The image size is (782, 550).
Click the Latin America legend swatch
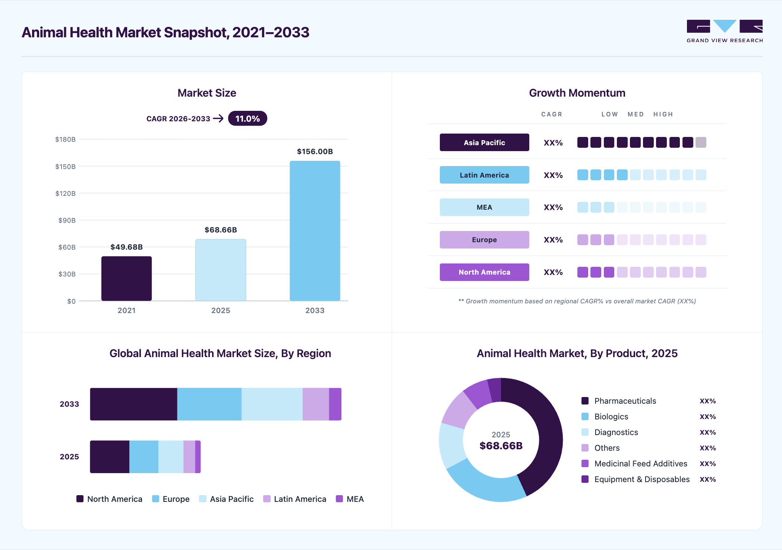(x=267, y=499)
